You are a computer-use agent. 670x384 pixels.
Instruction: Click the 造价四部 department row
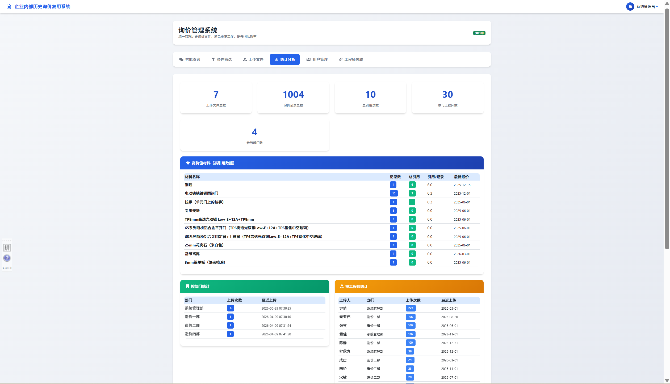tap(255, 334)
